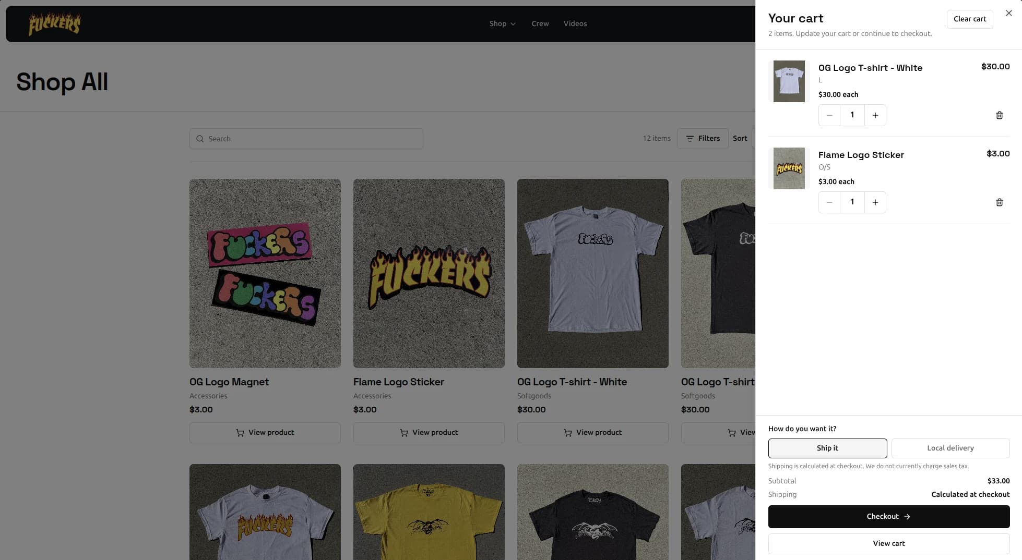Open OG Logo T-shirt - White title in grid

(572, 382)
